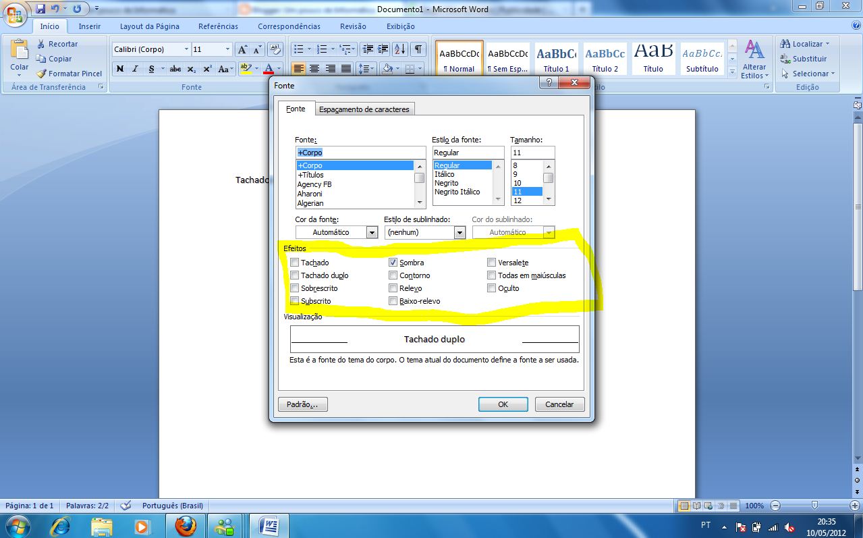Image resolution: width=863 pixels, height=538 pixels.
Task: Open the ribbon font size dropdown
Action: [x=229, y=49]
